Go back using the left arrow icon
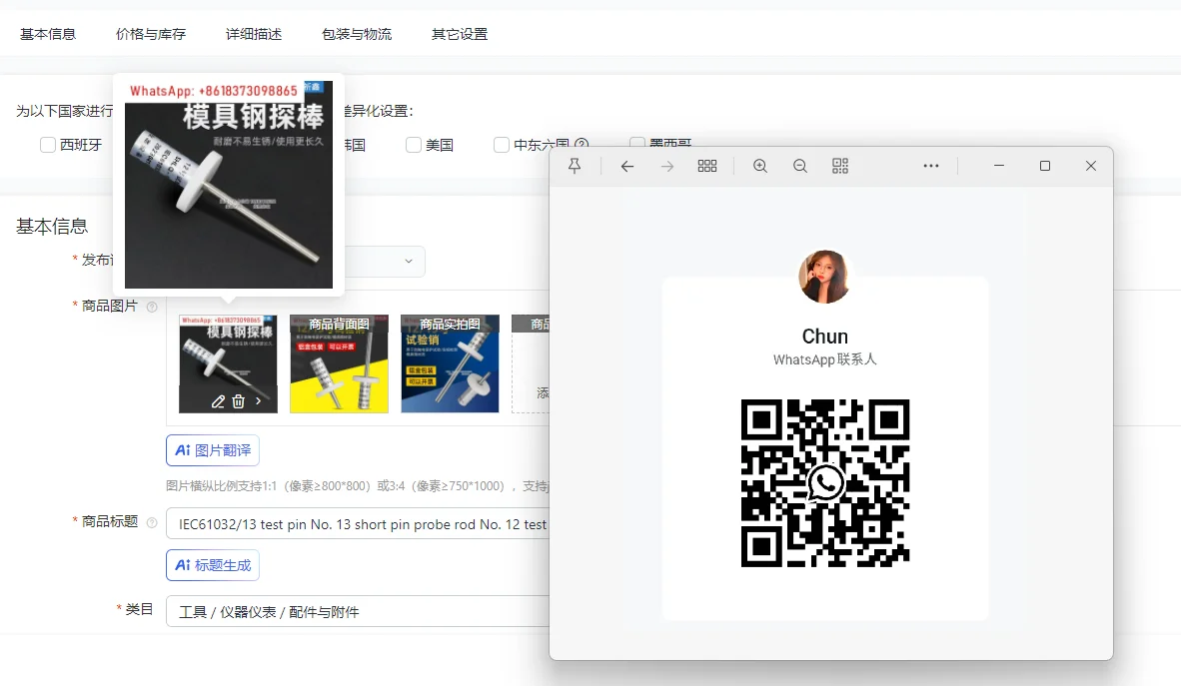Viewport: 1181px width, 686px height. tap(627, 167)
